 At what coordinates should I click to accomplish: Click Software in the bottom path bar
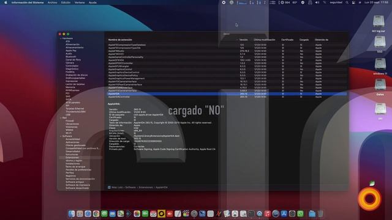130,188
